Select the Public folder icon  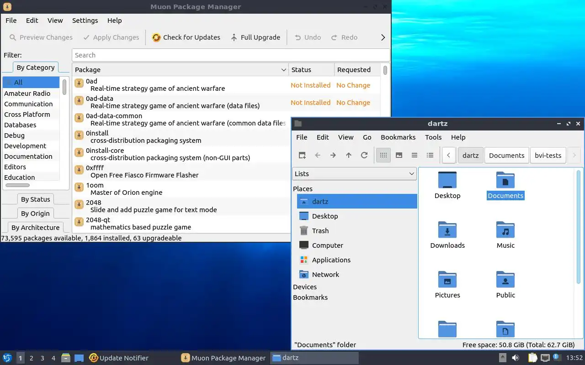tap(505, 279)
